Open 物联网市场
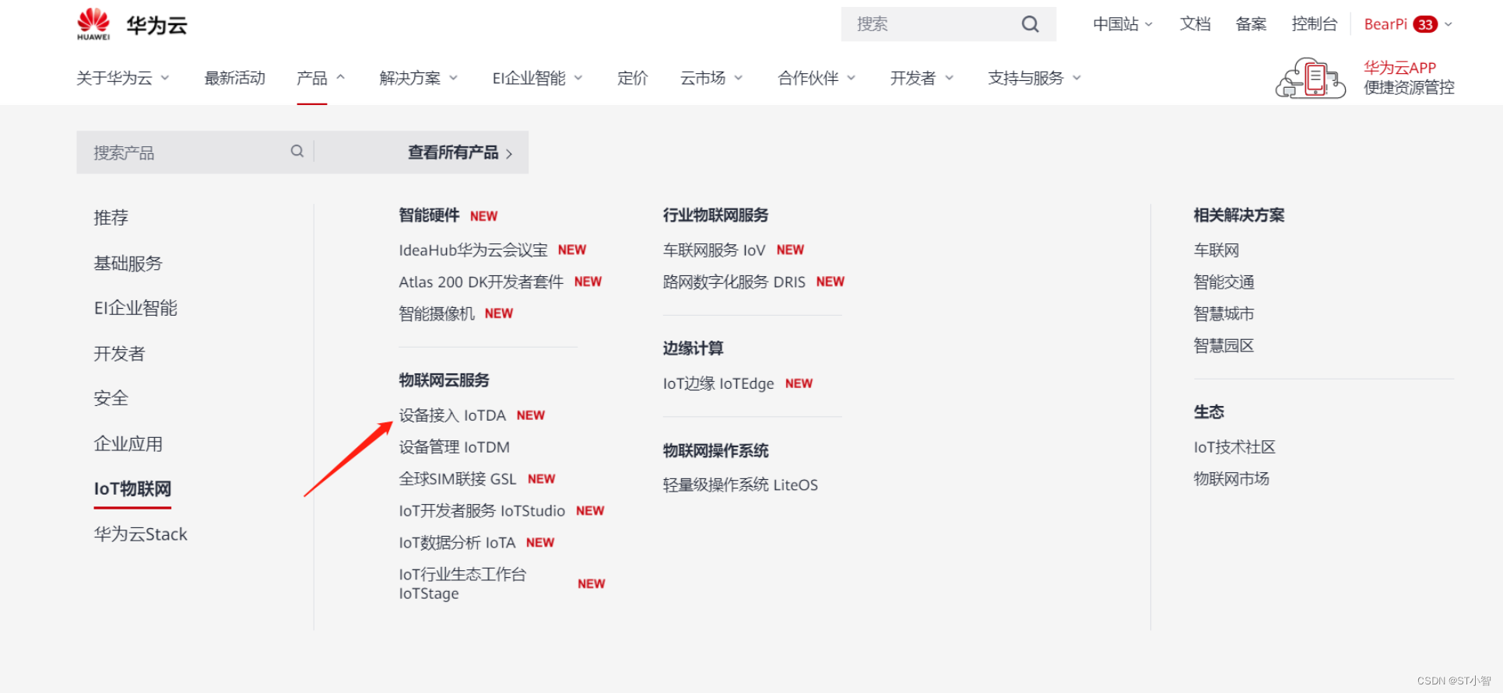Screen dimensions: 1503x693 coord(1231,479)
